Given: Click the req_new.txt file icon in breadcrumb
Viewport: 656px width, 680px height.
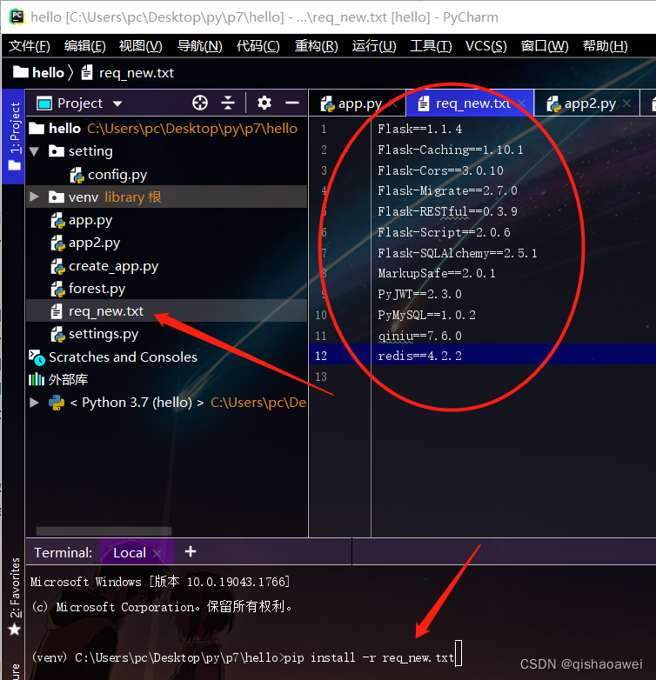Looking at the screenshot, I should 87,72.
